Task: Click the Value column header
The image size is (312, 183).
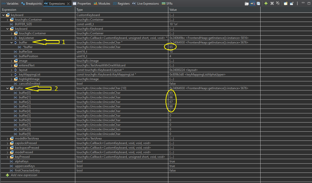Action: 214,10
